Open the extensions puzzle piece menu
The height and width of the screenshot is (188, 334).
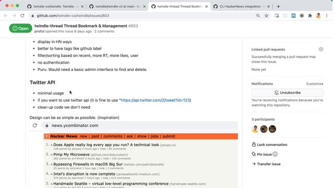click(310, 16)
